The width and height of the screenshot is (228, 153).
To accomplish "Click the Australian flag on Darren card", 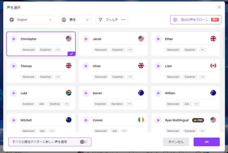I will [141, 93].
